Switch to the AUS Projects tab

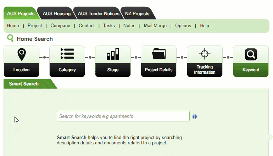pyautogui.click(x=21, y=13)
